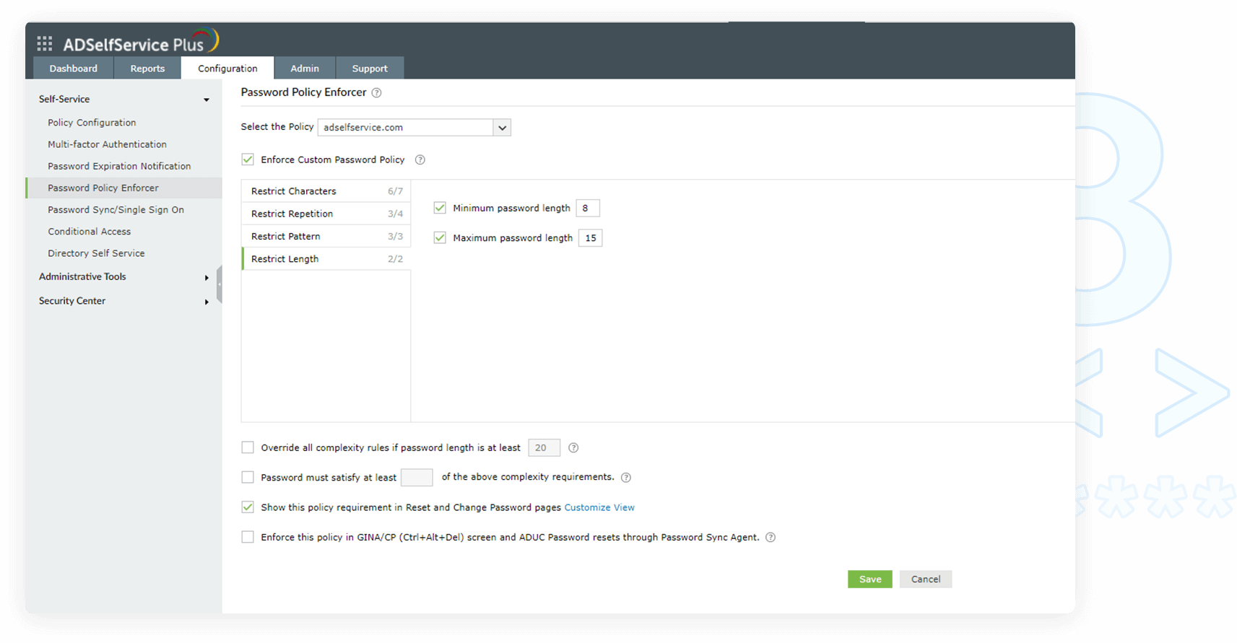Open the Support tab

370,68
